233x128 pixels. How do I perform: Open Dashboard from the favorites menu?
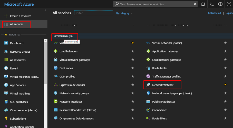point(17,43)
